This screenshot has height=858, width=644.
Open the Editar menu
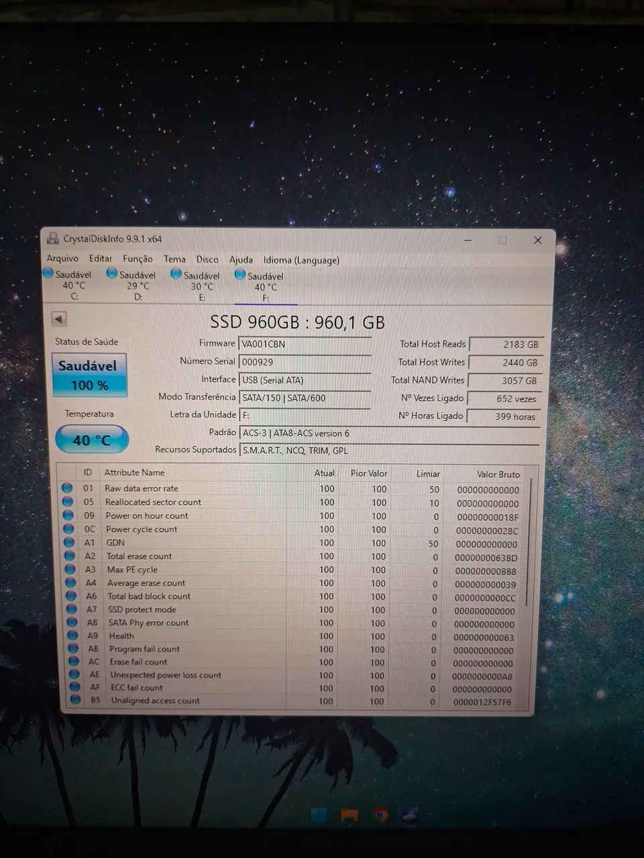tap(101, 259)
